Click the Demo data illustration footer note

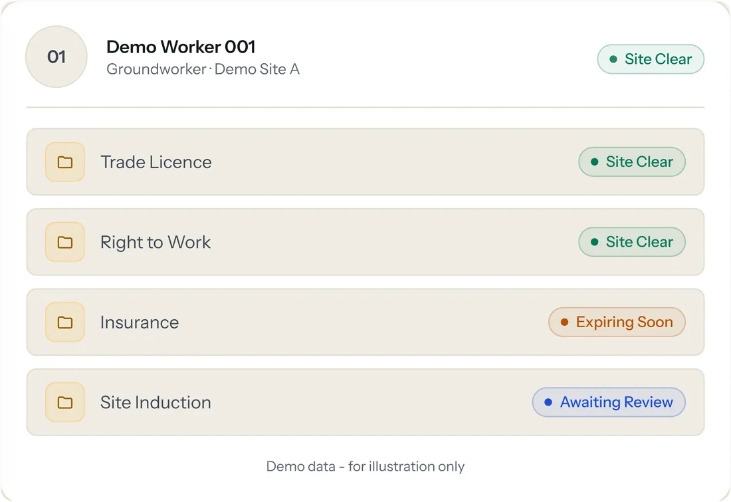tap(365, 466)
